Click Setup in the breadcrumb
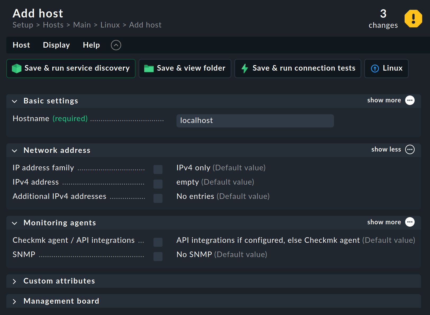The height and width of the screenshot is (315, 430). coord(23,25)
